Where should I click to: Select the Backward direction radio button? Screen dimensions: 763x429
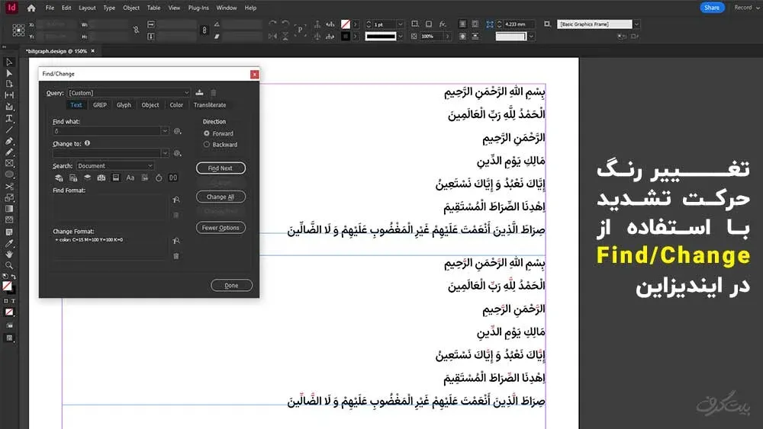(207, 144)
